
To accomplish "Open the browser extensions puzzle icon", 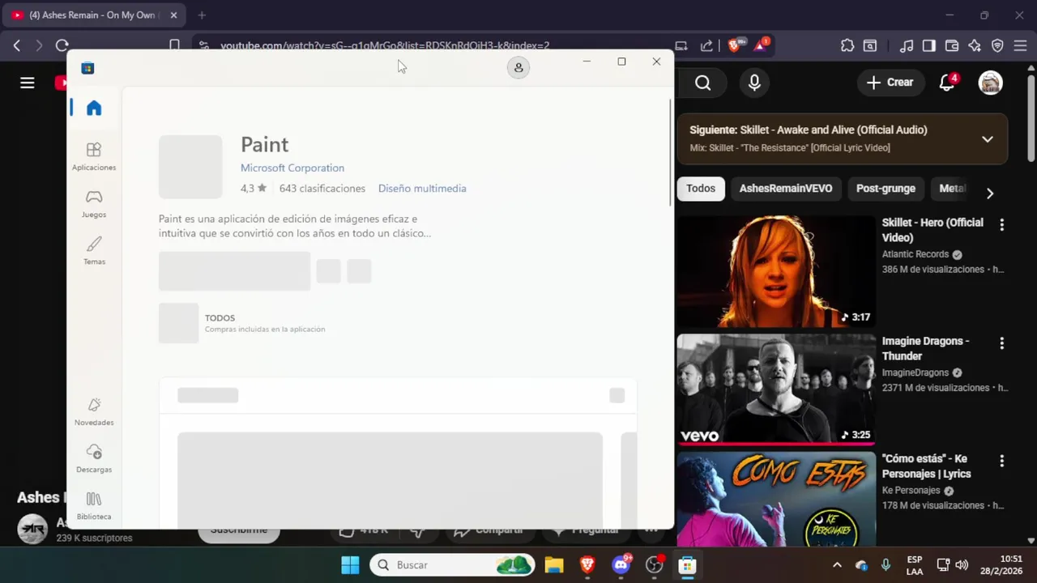I will click(x=847, y=45).
